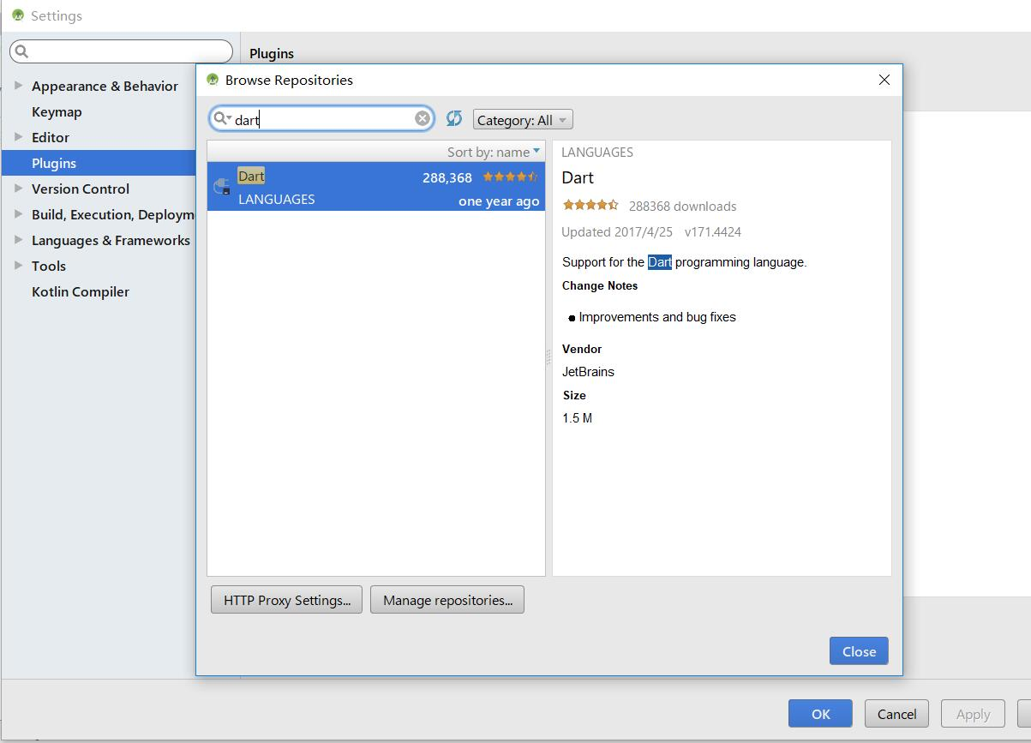Image resolution: width=1031 pixels, height=743 pixels.
Task: Open Appearance & Behavior settings
Action: click(105, 86)
